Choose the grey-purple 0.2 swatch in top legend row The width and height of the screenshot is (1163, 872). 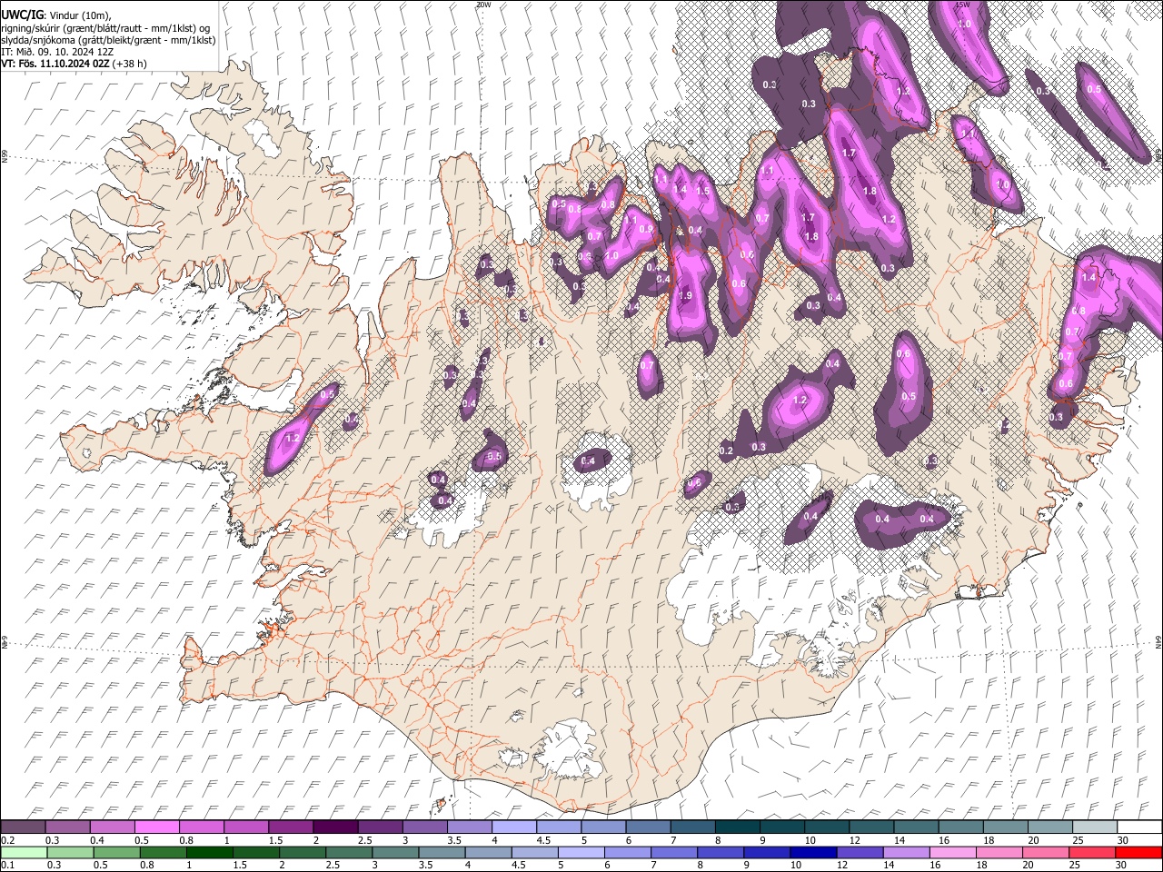click(x=23, y=827)
